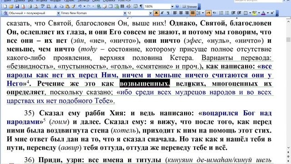Open a file with the folder icon
This screenshot has height=164, width=291.
point(11,6)
